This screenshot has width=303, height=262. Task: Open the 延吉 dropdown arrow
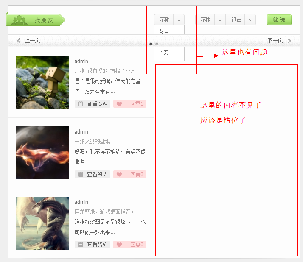250,20
